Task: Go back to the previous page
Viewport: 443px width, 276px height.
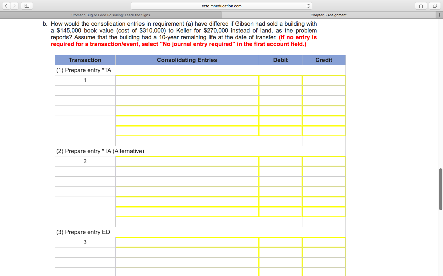Action: click(6, 6)
